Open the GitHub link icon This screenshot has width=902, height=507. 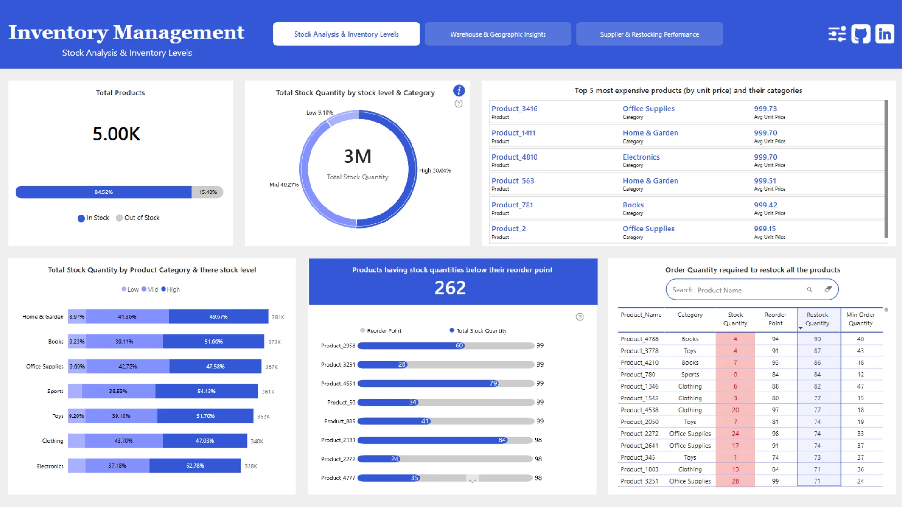(861, 34)
